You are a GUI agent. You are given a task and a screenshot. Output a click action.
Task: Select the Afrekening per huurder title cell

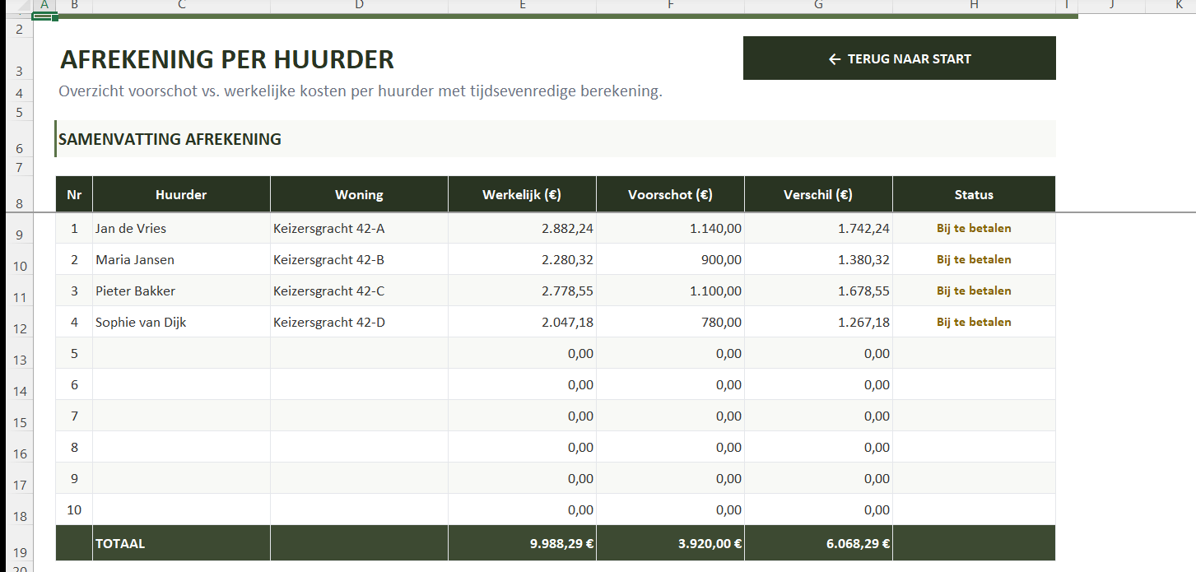[x=227, y=60]
